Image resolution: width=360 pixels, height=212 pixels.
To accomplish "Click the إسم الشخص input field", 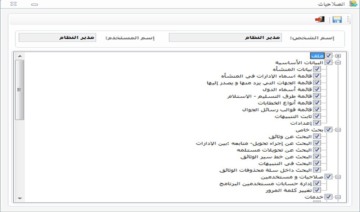I will click(x=225, y=38).
